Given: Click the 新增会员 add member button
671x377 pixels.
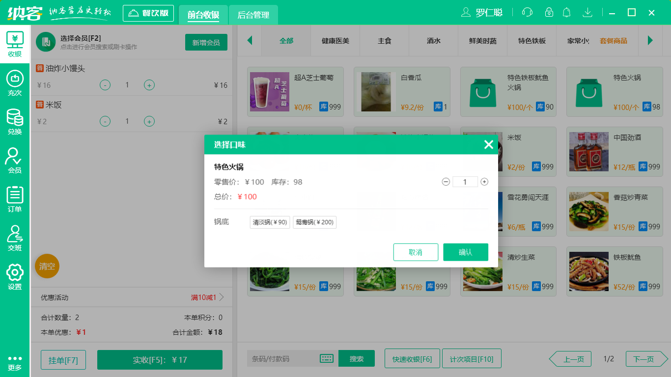Looking at the screenshot, I should 206,42.
